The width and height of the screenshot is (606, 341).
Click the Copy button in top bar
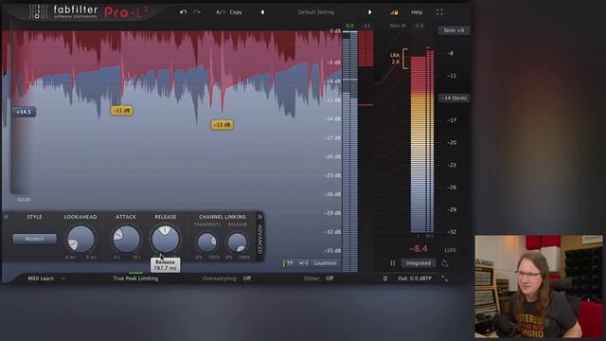tap(236, 12)
